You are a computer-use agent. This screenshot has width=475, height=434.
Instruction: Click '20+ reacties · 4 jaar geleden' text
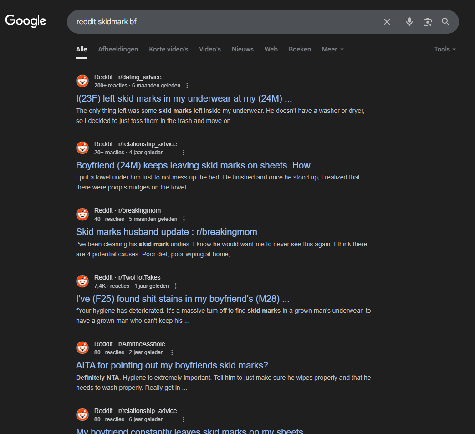pos(129,153)
